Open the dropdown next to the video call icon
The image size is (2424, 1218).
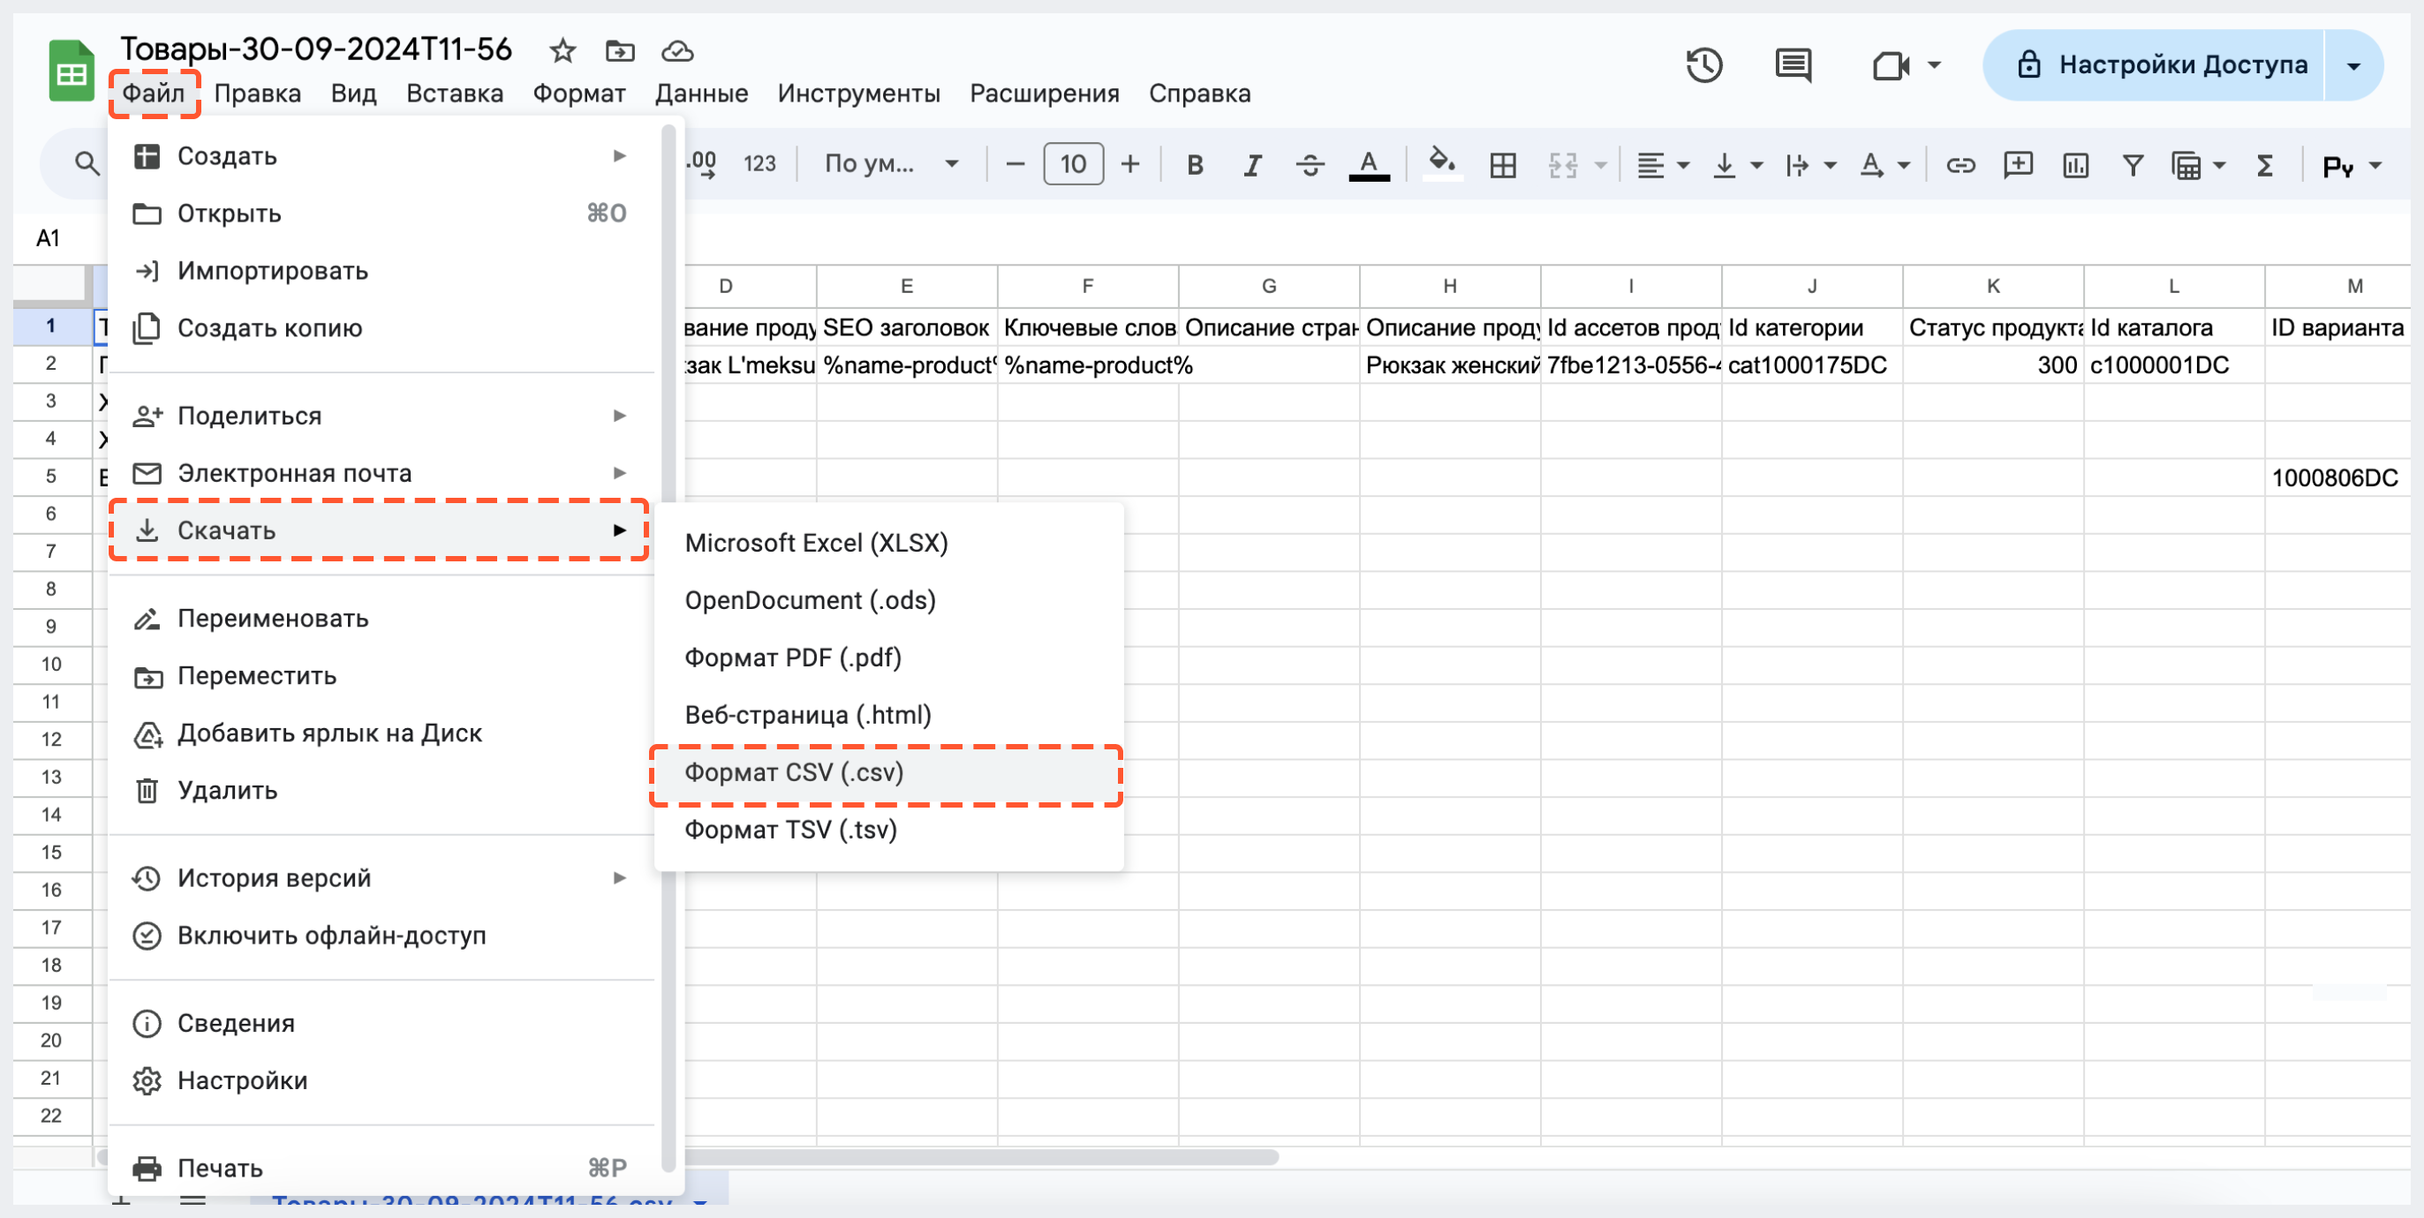pyautogui.click(x=1934, y=65)
